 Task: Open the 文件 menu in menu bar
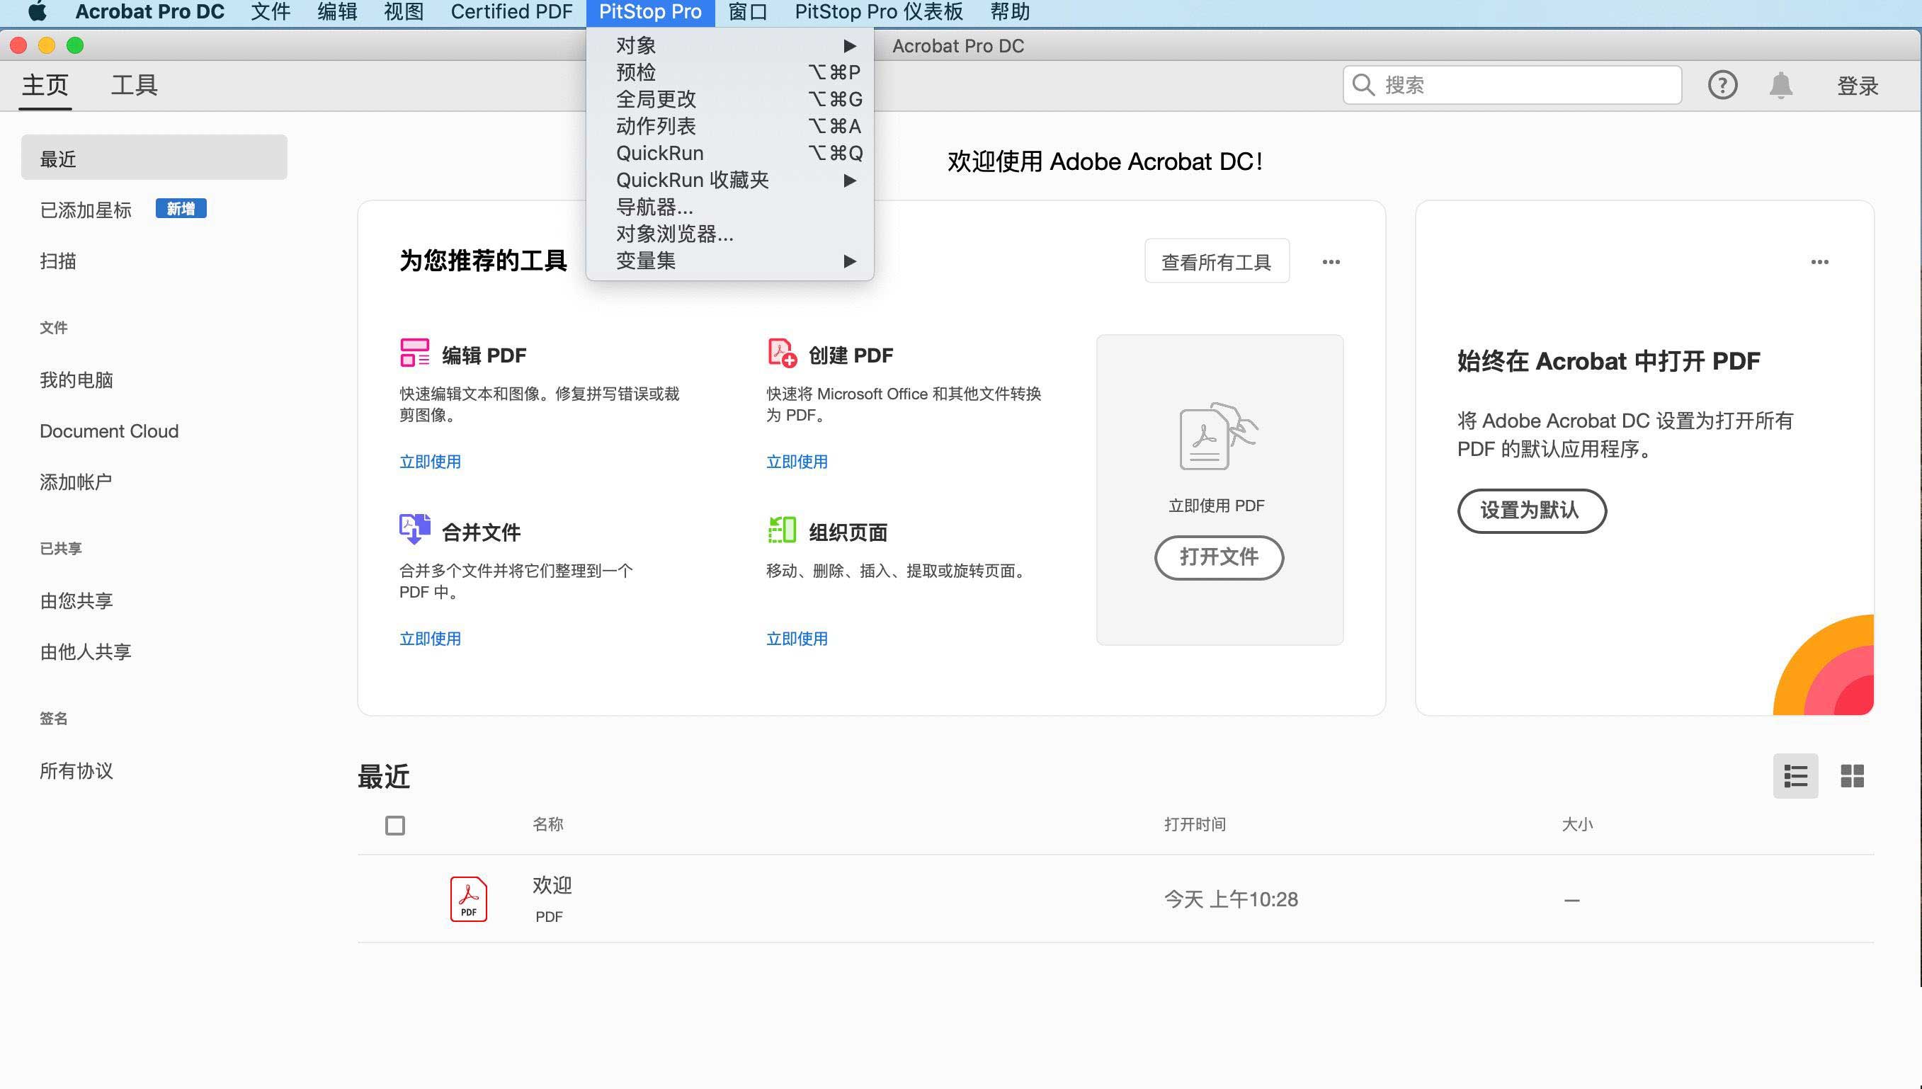coord(271,12)
